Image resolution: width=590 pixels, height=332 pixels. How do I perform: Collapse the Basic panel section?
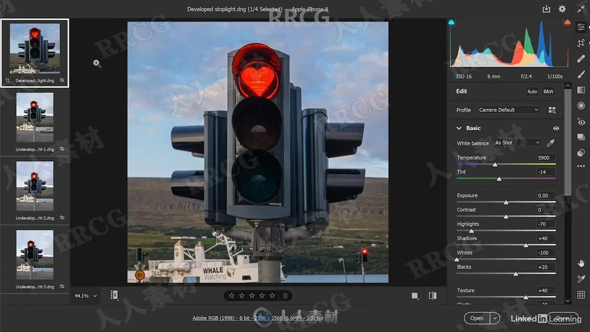[459, 128]
